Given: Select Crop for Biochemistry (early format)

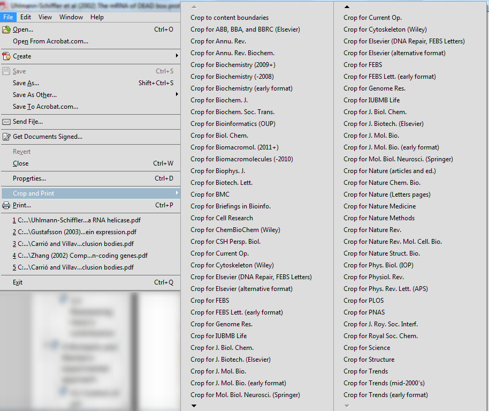Looking at the screenshot, I should point(241,89).
